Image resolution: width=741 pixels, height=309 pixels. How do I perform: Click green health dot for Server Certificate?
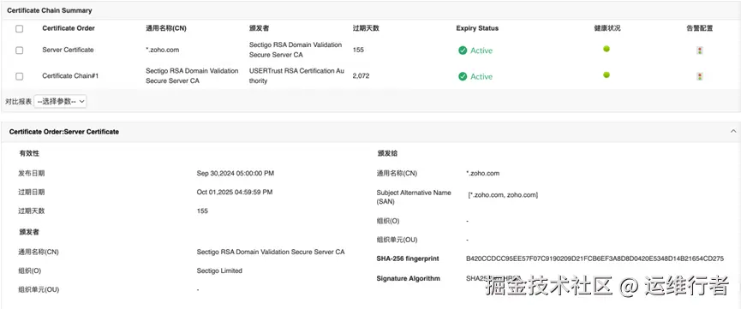pos(607,49)
